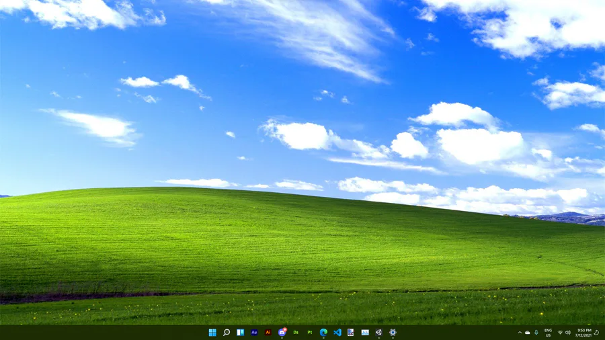Screen dimensions: 605x340
Task: Open OneDrive cloud tray icon
Action: click(x=528, y=333)
